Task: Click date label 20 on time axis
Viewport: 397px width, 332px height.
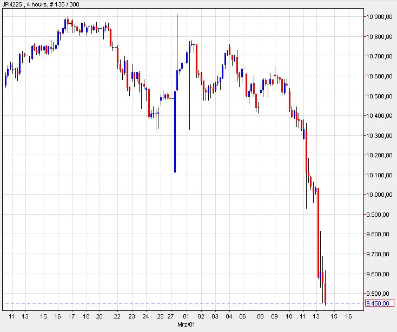Action: point(100,316)
